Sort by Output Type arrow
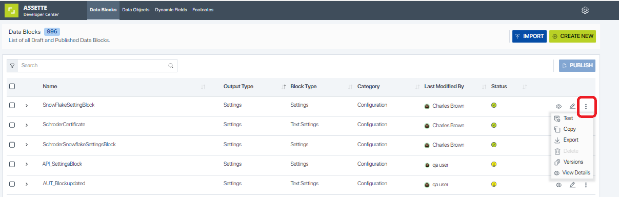 284,87
